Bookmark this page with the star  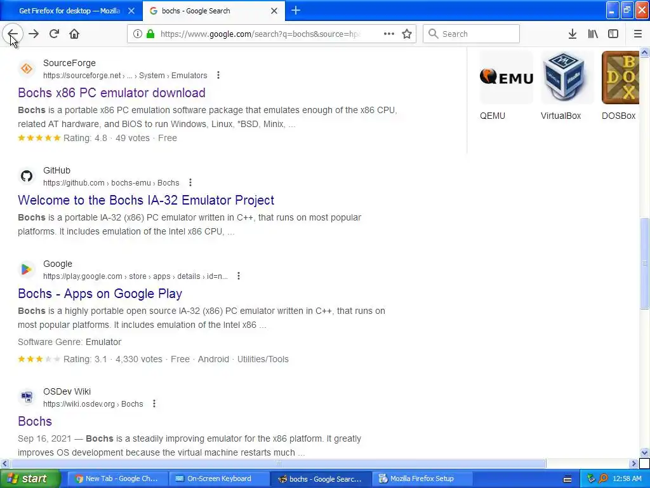click(x=407, y=34)
